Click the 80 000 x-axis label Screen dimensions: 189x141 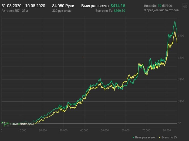tap(167, 130)
